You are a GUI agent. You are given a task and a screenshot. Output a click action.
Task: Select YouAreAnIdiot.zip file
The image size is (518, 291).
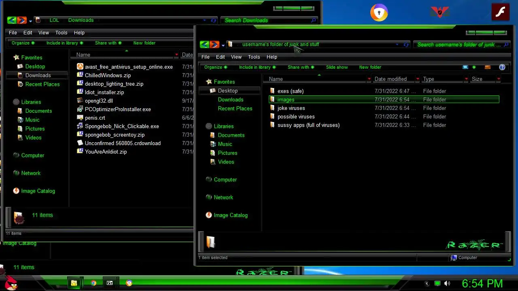106,152
